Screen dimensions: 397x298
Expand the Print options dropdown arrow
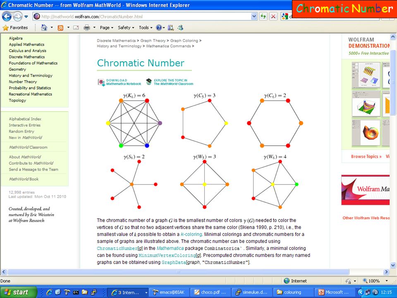pyautogui.click(x=94, y=28)
